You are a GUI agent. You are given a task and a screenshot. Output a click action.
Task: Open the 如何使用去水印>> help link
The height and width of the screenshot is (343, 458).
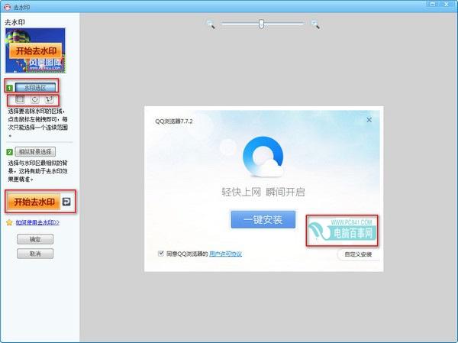(37, 222)
